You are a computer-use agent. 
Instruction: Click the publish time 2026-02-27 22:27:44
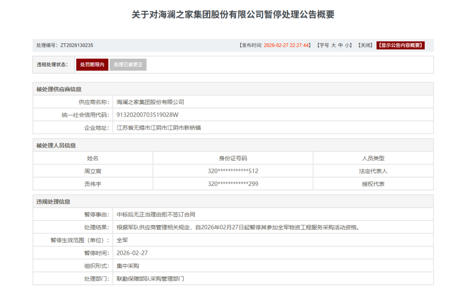pos(287,45)
